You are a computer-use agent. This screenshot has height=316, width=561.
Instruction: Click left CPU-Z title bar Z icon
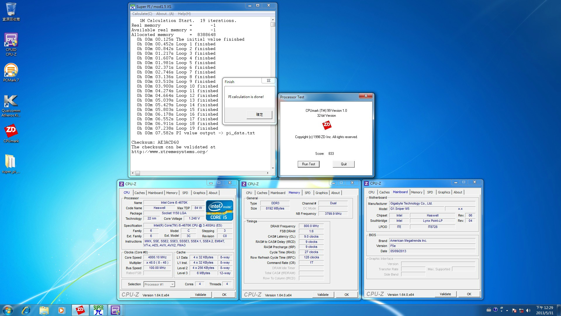122,184
